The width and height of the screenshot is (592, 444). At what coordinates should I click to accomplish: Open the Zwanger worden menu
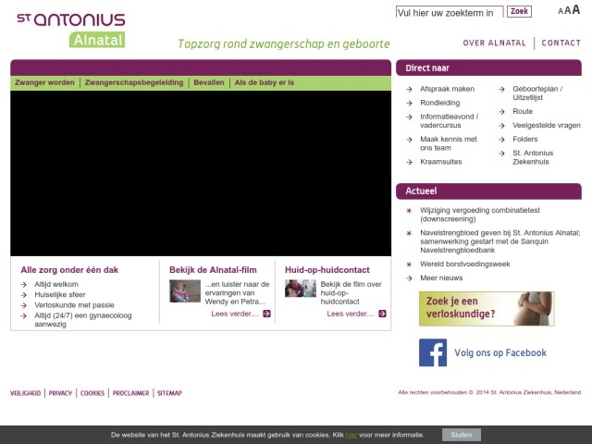click(44, 82)
